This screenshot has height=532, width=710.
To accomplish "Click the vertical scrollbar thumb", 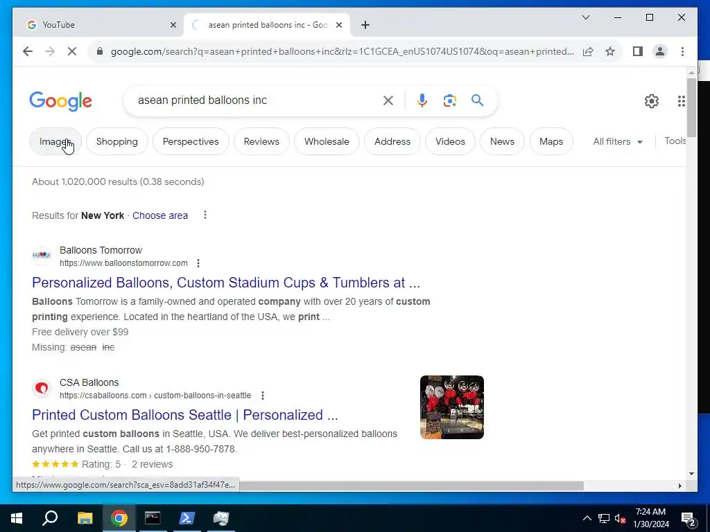I will (691, 107).
